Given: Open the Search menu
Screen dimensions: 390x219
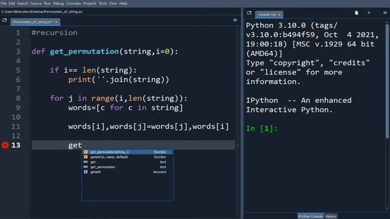Looking at the screenshot, I should click(23, 4).
